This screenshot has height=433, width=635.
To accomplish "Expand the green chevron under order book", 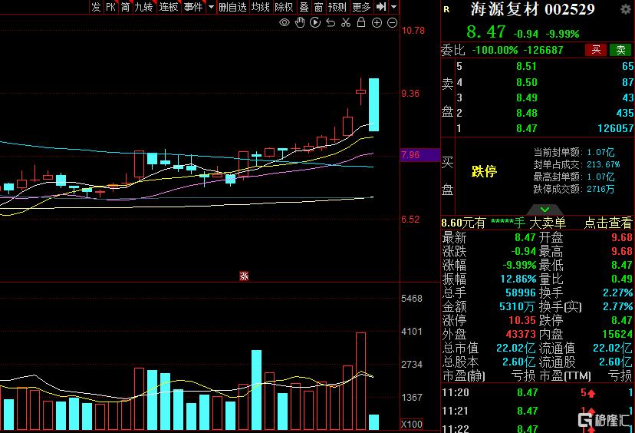I will [545, 210].
